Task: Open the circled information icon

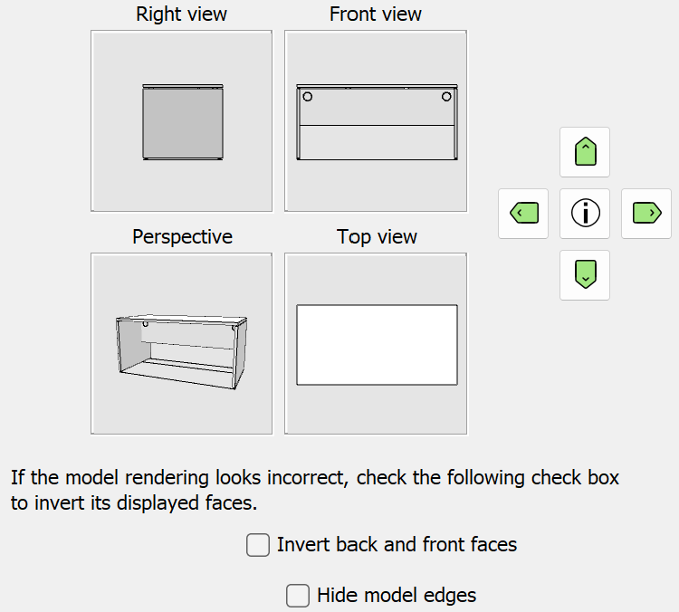Action: coord(585,214)
